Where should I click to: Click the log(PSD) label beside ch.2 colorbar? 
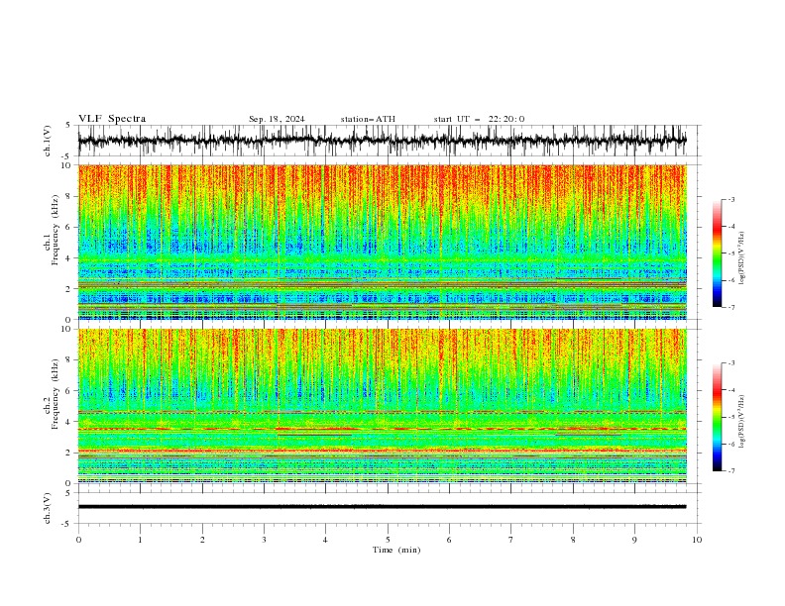(x=742, y=421)
